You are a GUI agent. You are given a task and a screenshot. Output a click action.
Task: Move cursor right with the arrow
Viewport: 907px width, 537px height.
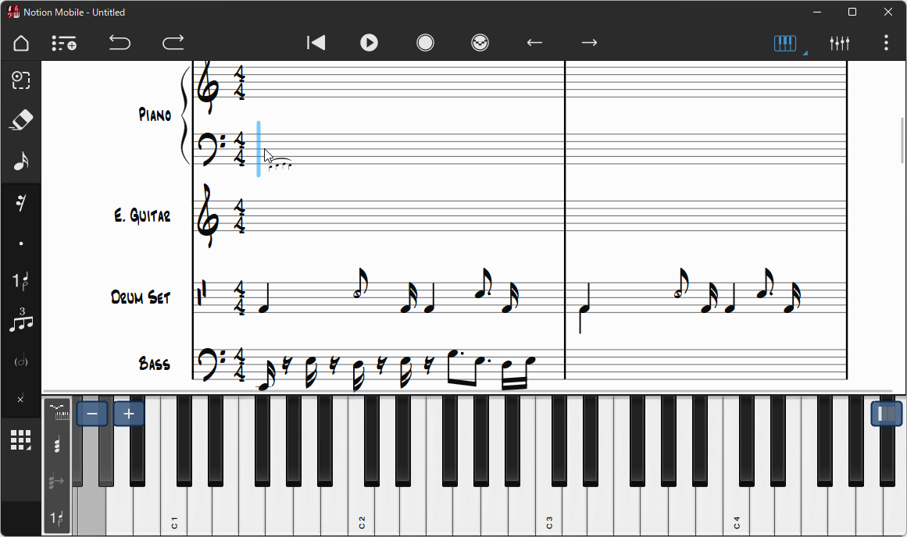tap(590, 43)
